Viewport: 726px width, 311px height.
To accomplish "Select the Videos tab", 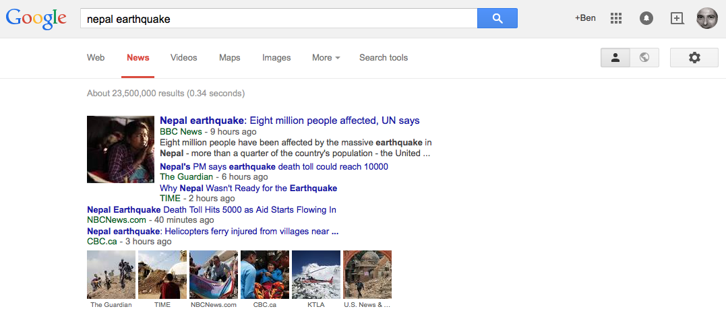I will [x=184, y=58].
